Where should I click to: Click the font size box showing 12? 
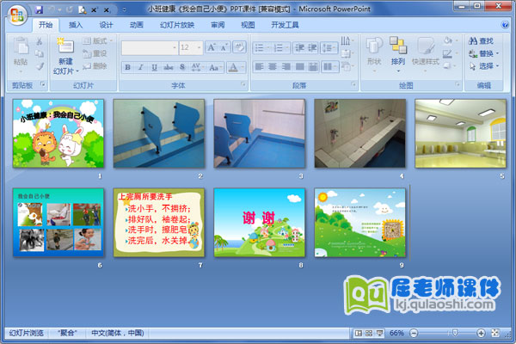point(191,48)
